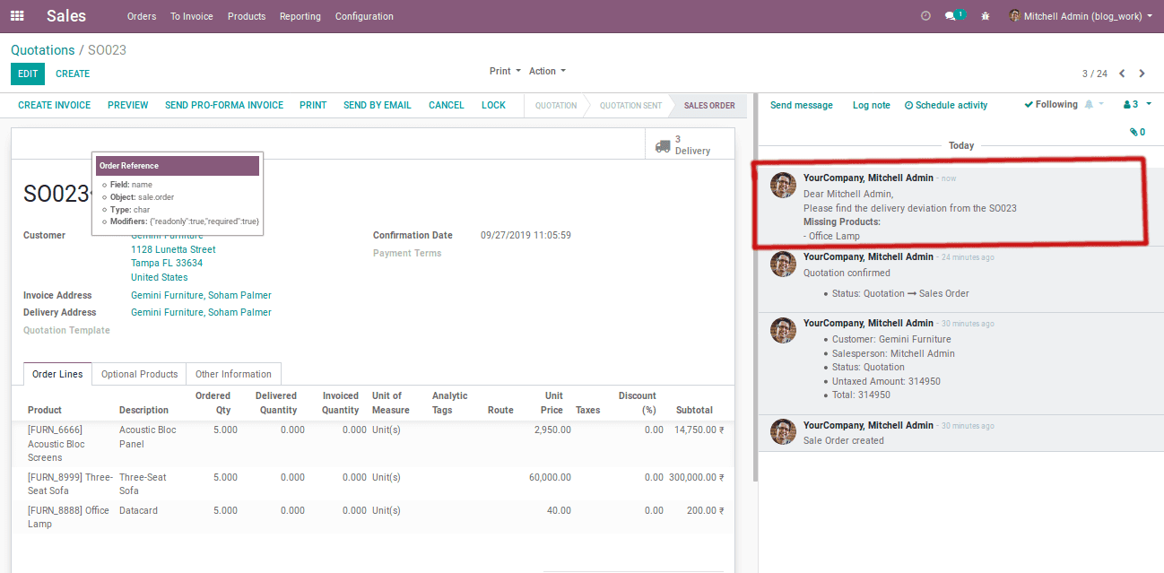This screenshot has width=1164, height=573.
Task: Click the Preview button
Action: (x=128, y=105)
